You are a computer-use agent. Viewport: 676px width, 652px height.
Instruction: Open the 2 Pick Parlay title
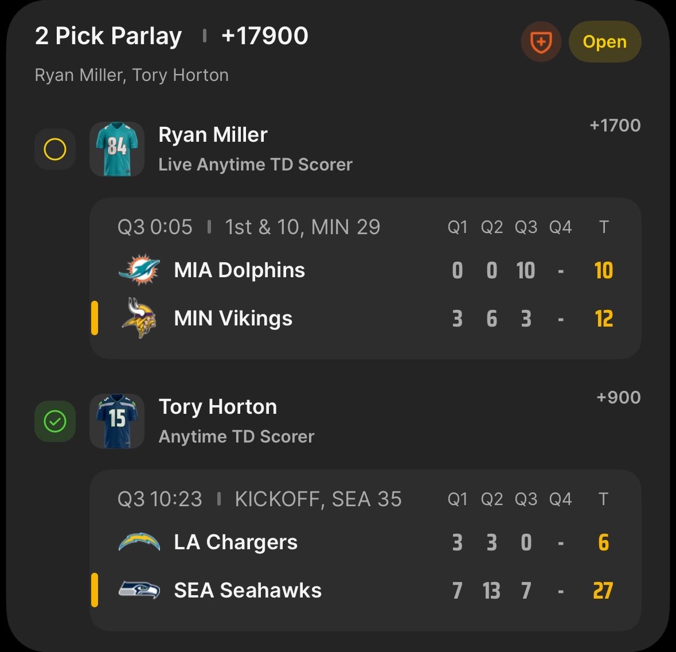tap(108, 36)
